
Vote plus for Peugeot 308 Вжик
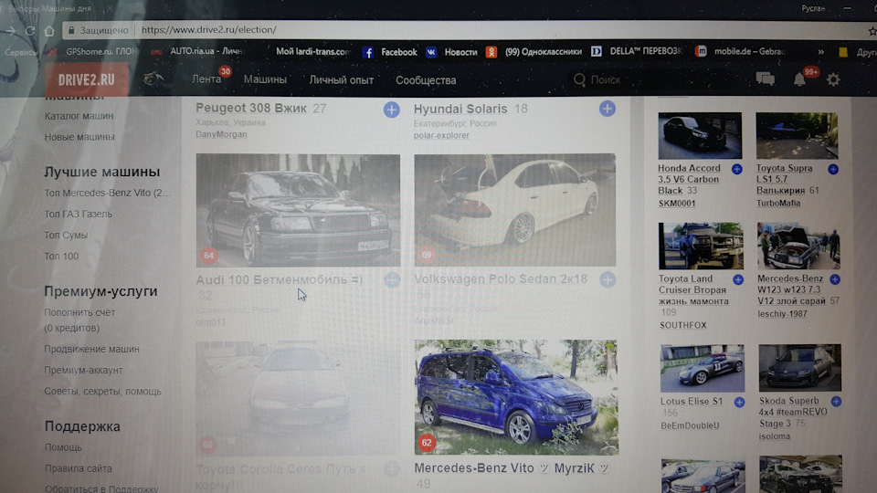click(x=392, y=110)
